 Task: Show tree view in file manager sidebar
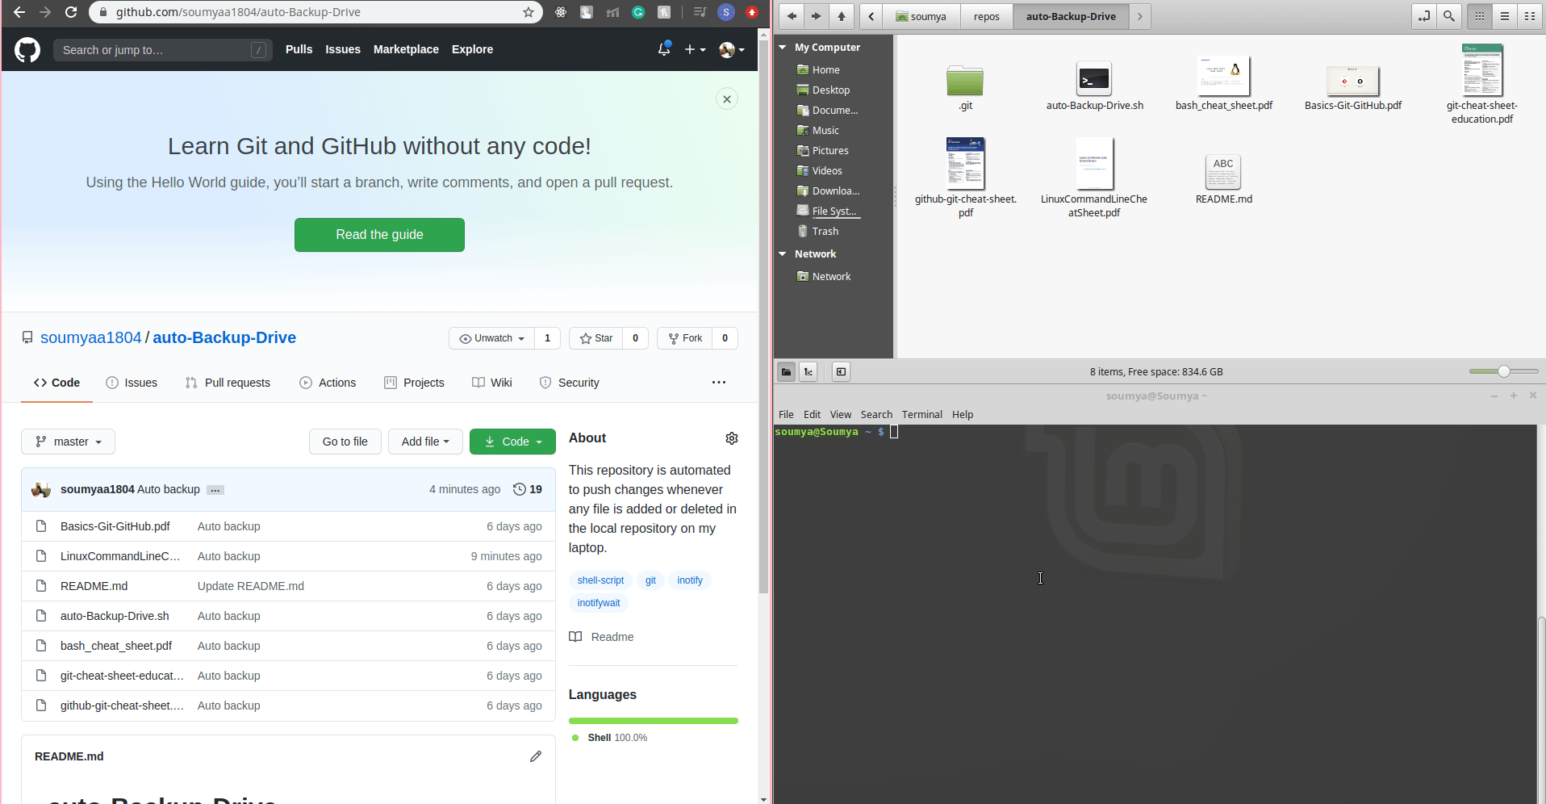[x=809, y=372]
